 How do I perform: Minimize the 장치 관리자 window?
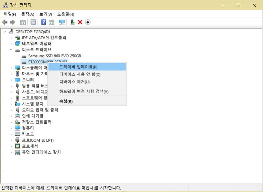click(x=223, y=5)
